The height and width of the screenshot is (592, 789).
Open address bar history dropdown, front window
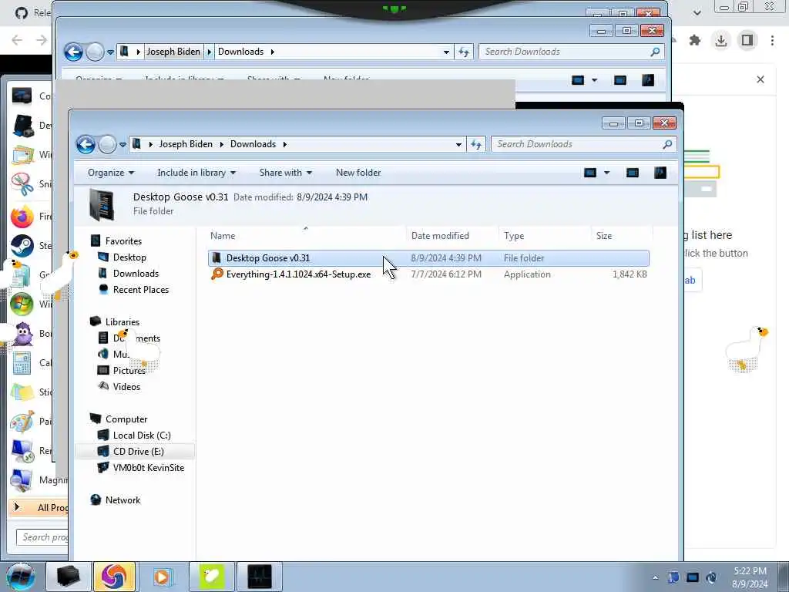(x=458, y=144)
